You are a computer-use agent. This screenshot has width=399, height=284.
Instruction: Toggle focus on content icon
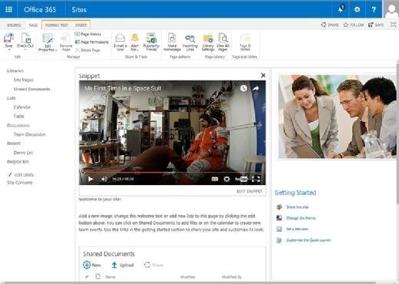[x=393, y=25]
